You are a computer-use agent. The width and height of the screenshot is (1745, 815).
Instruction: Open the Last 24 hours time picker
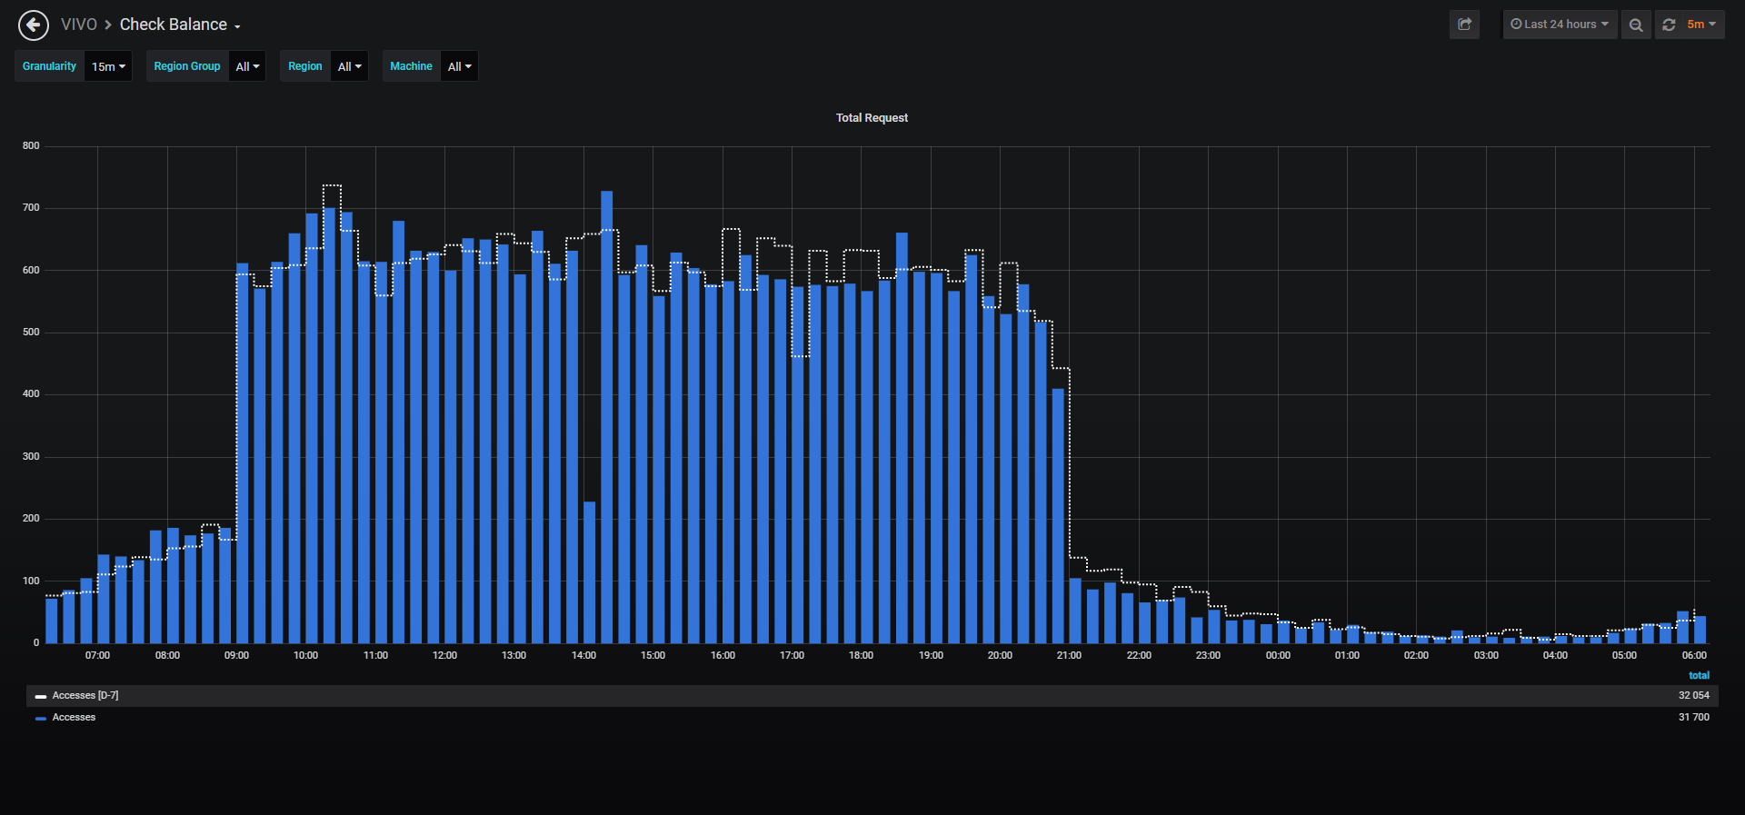coord(1560,25)
